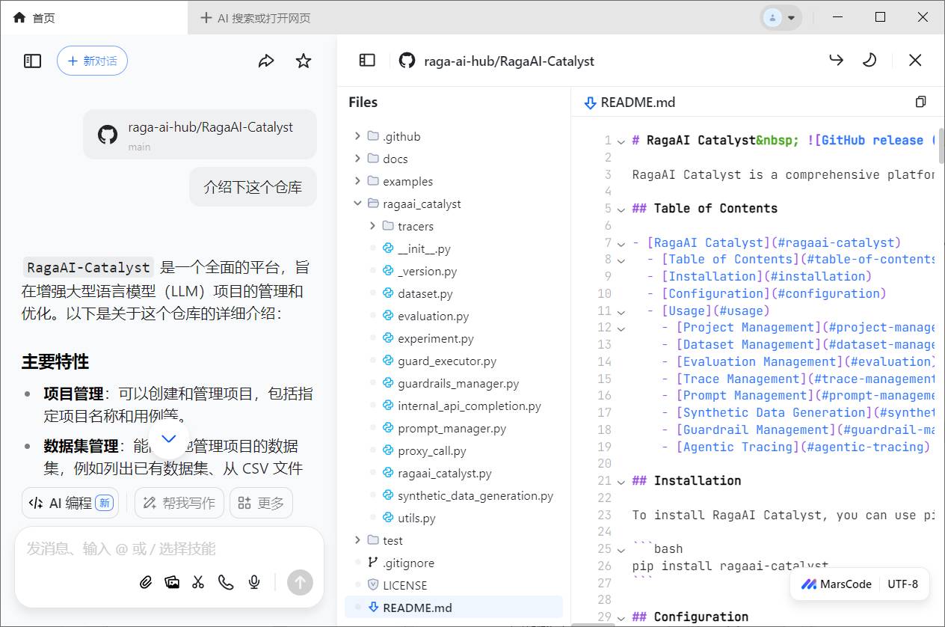The image size is (945, 627).
Task: Select README.md in the file tree
Action: [455, 608]
